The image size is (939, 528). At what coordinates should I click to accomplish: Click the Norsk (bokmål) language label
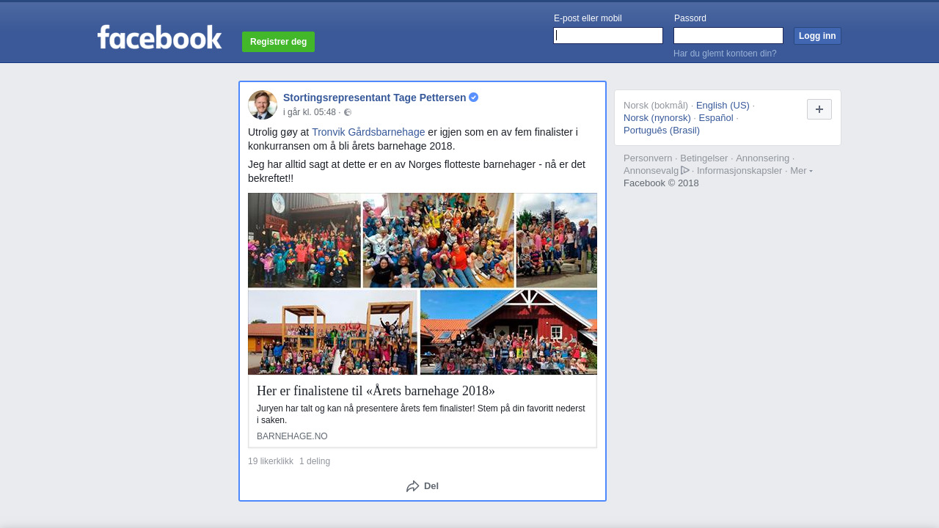click(656, 105)
